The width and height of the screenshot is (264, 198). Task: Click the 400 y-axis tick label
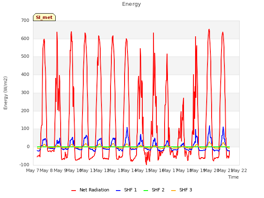pyautogui.click(x=25, y=74)
